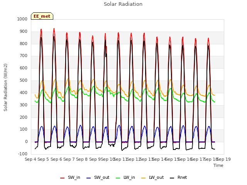Screen dimensions: 247x185
Task: Click the Sep 7 x-axis label
Action: (69, 159)
